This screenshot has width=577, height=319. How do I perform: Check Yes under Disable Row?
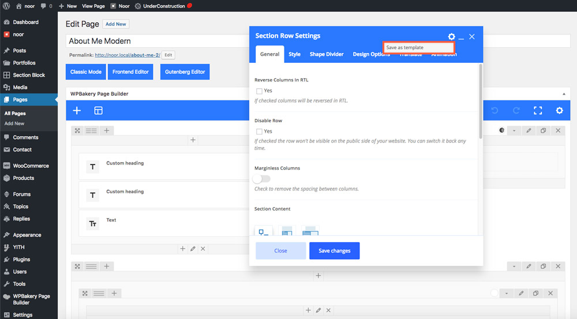click(259, 132)
